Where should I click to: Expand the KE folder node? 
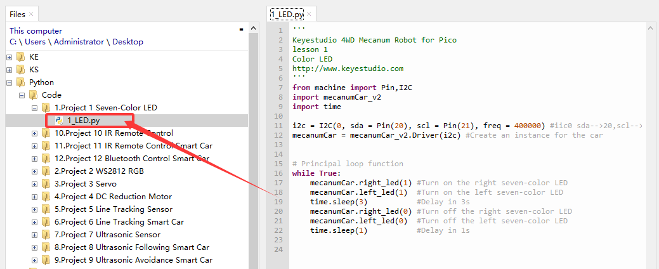point(10,57)
